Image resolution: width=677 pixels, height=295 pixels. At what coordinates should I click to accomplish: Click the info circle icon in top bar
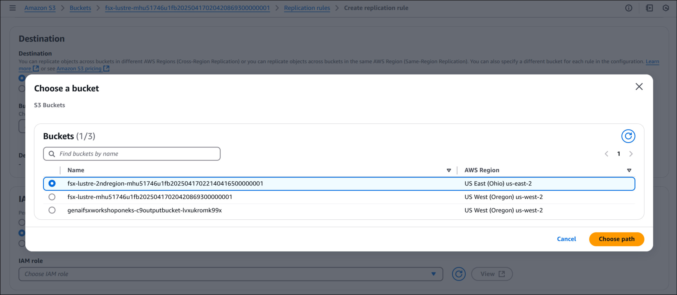(x=629, y=8)
